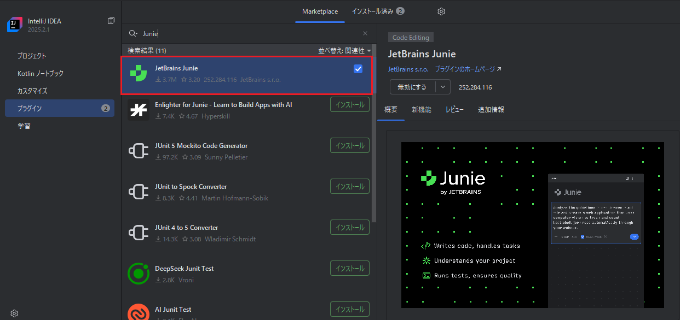Open the 追加情報 tab

point(491,110)
